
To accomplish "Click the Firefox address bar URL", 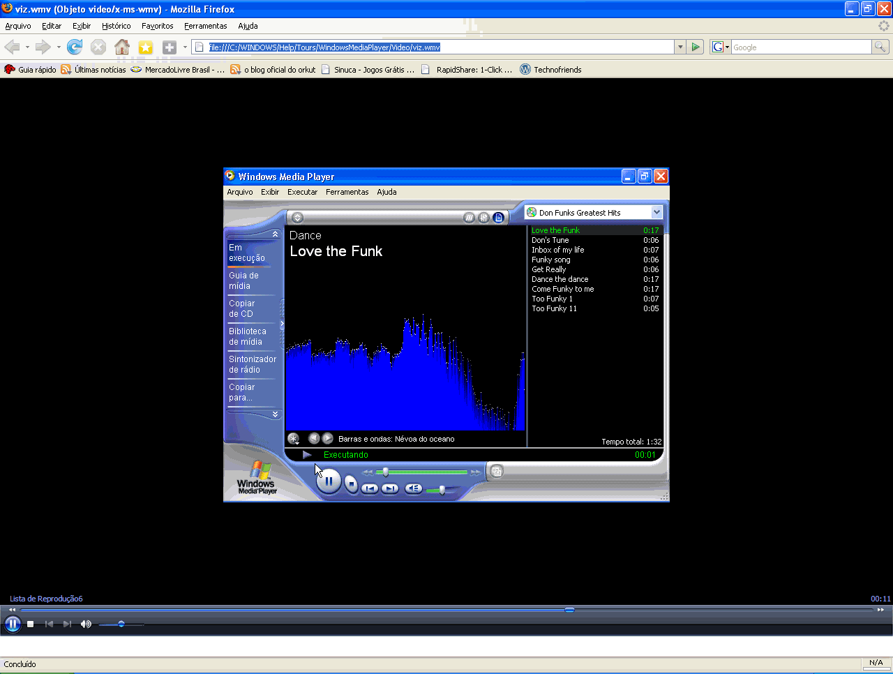I will (x=324, y=47).
